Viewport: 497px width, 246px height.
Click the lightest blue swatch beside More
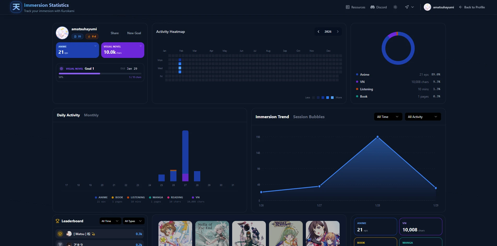[x=332, y=98]
